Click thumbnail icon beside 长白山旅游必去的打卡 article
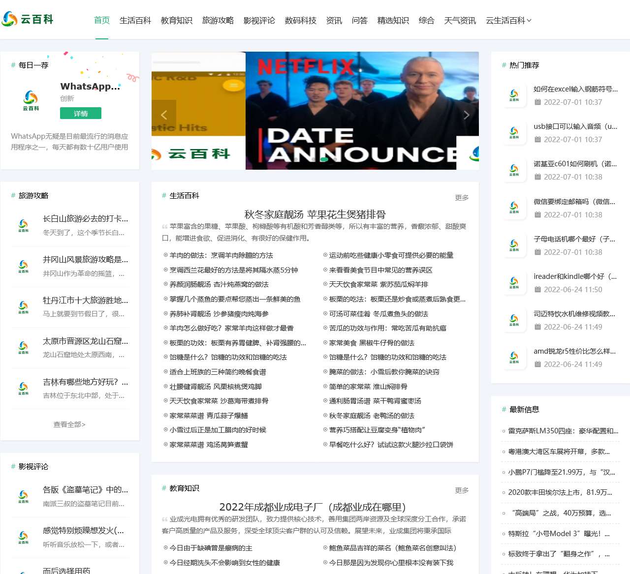The image size is (630, 574). click(x=23, y=226)
